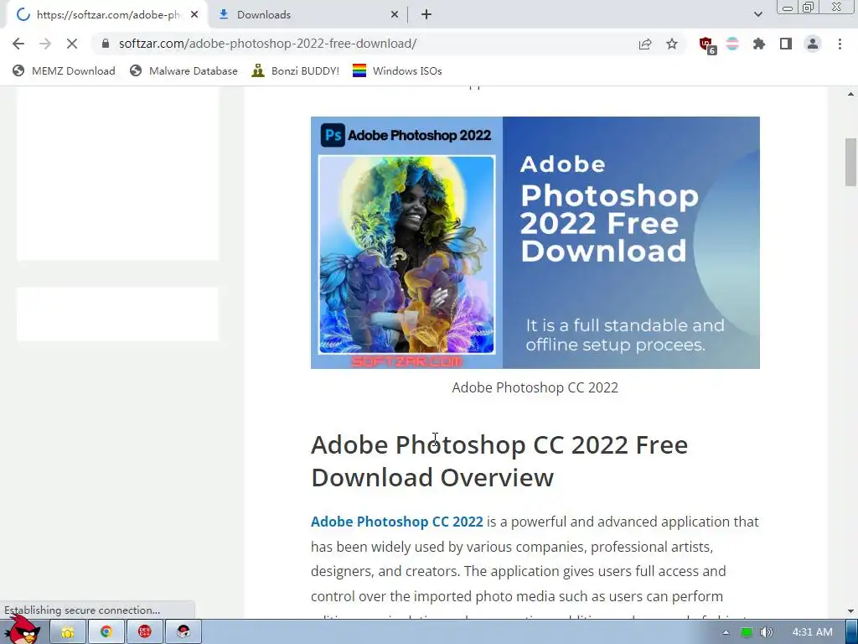Click the page scrollbar thumb

tap(850, 163)
